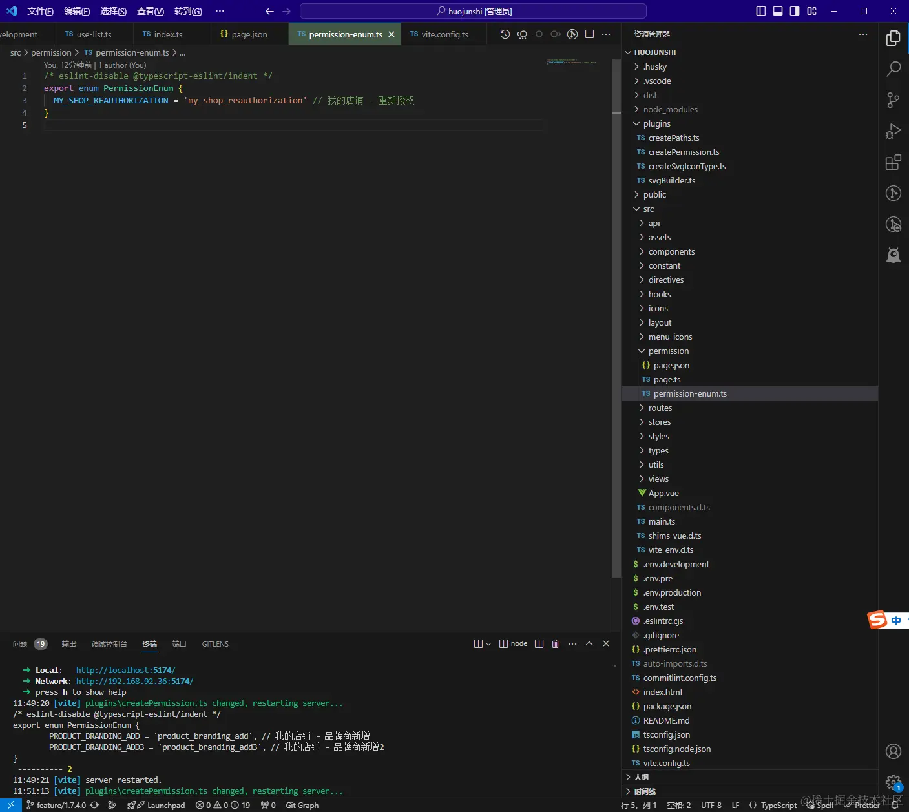Click the synchronize changes icon in status bar
The width and height of the screenshot is (909, 812).
[94, 805]
